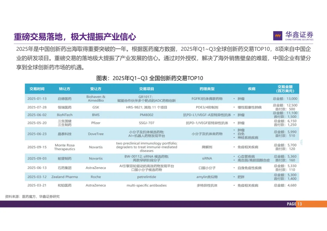The width and height of the screenshot is (327, 231).
Task: Click the 交易项目 column header
Action: pyautogui.click(x=147, y=89)
